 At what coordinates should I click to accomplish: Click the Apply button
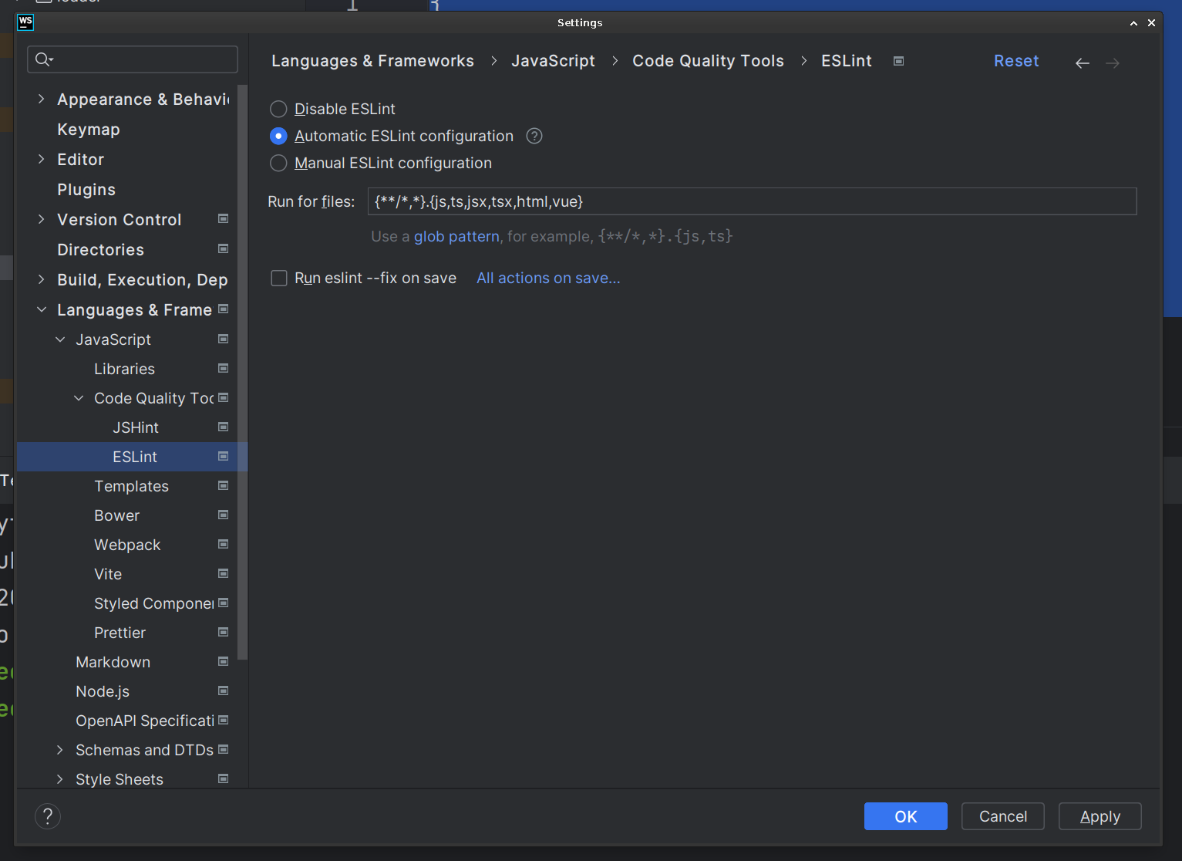[1100, 816]
